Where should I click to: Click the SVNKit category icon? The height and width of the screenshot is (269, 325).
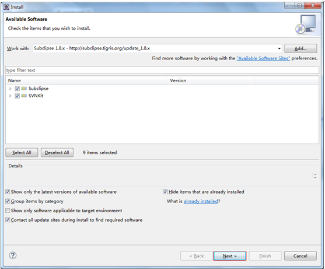pyautogui.click(x=24, y=96)
